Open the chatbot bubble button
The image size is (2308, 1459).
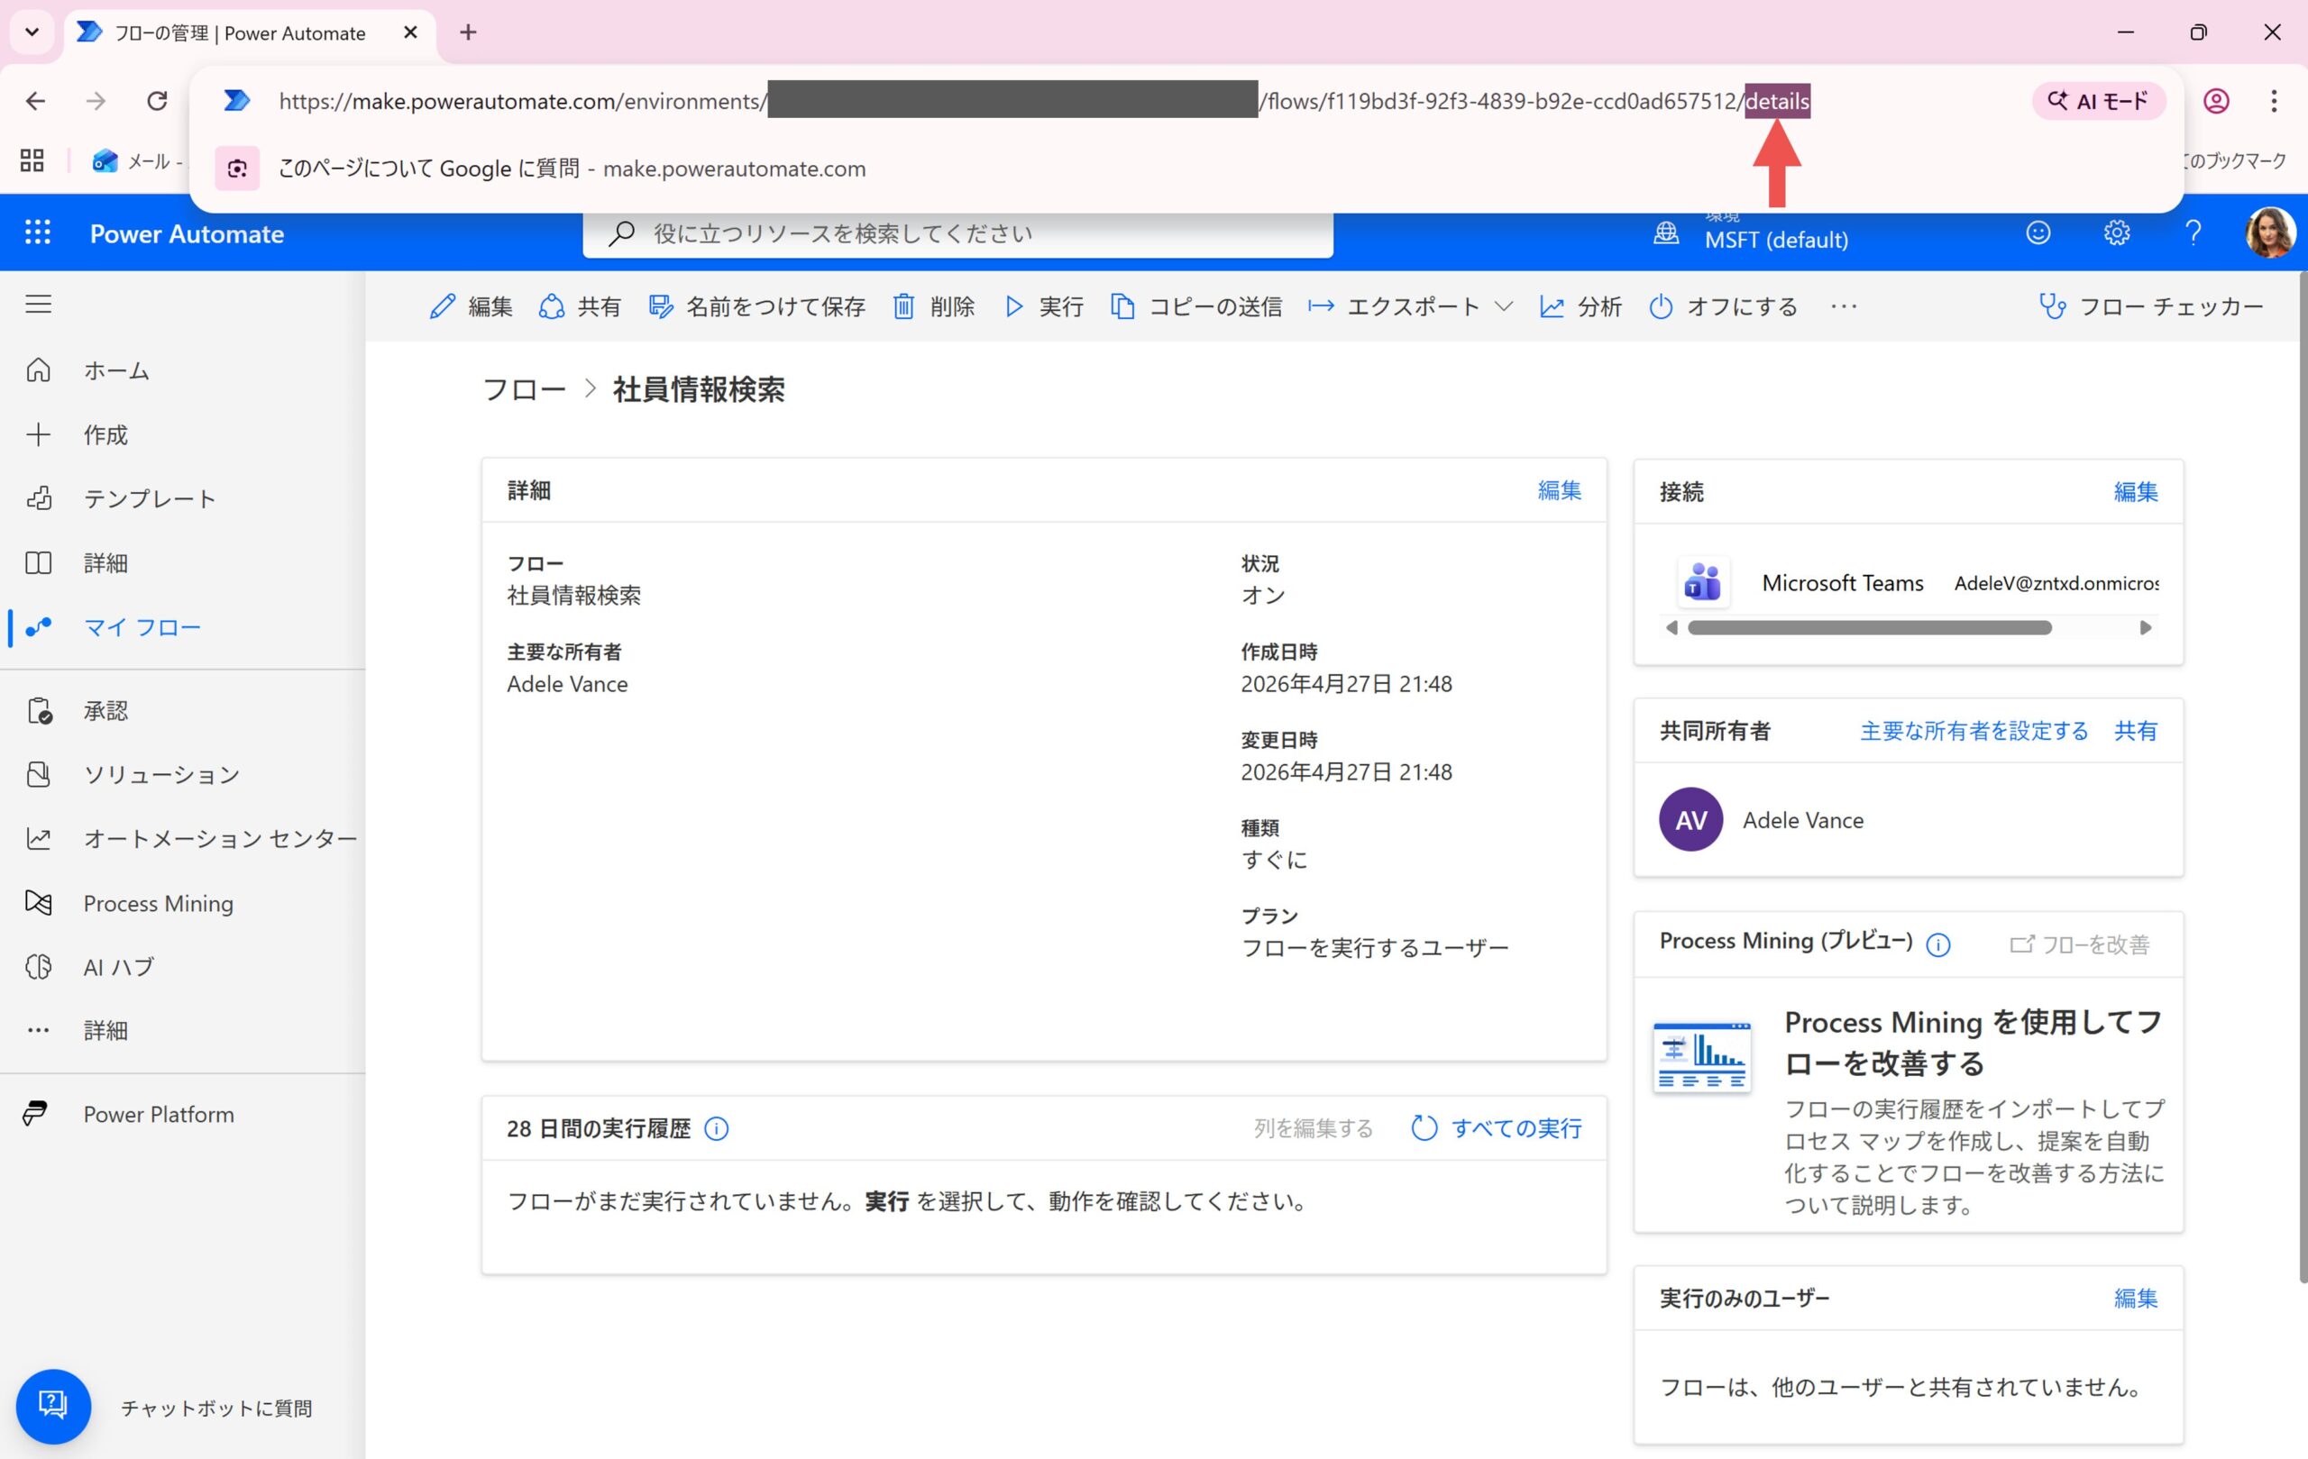point(52,1405)
